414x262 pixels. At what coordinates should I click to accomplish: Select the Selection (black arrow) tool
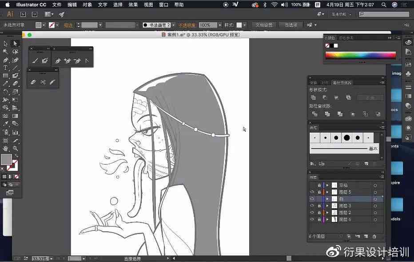5,44
